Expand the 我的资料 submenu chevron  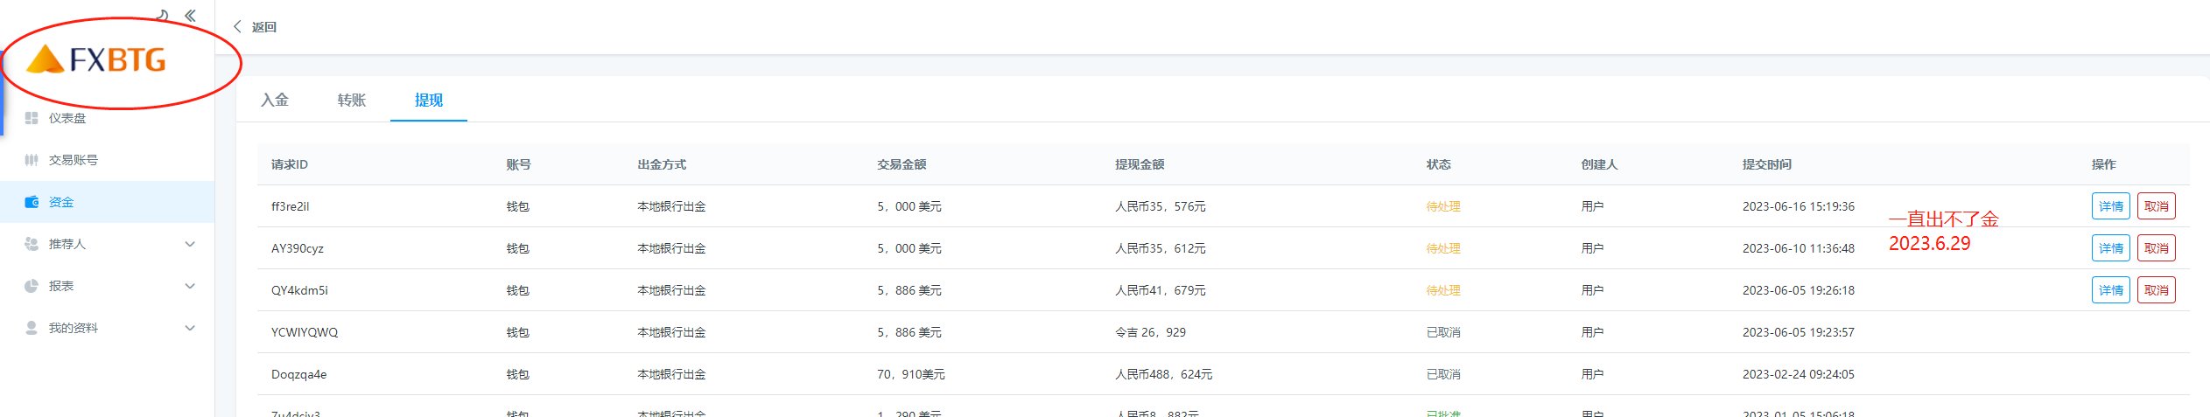[190, 328]
